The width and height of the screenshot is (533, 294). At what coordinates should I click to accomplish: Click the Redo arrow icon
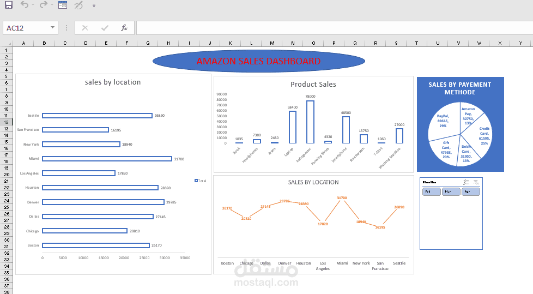click(x=43, y=5)
